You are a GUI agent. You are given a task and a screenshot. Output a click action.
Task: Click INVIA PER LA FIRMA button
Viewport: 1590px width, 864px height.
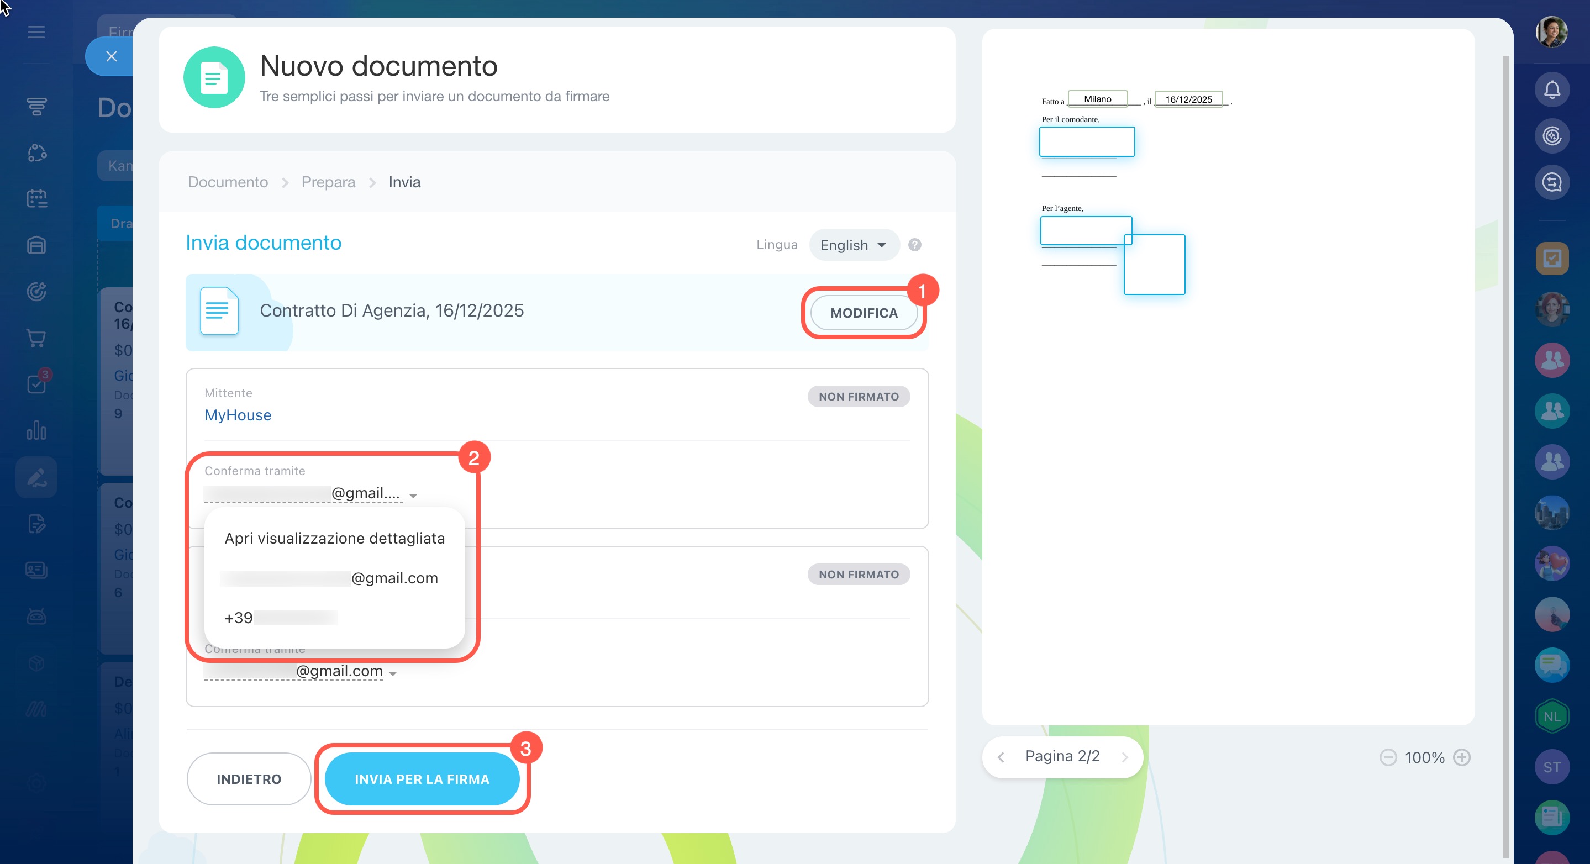pyautogui.click(x=422, y=779)
